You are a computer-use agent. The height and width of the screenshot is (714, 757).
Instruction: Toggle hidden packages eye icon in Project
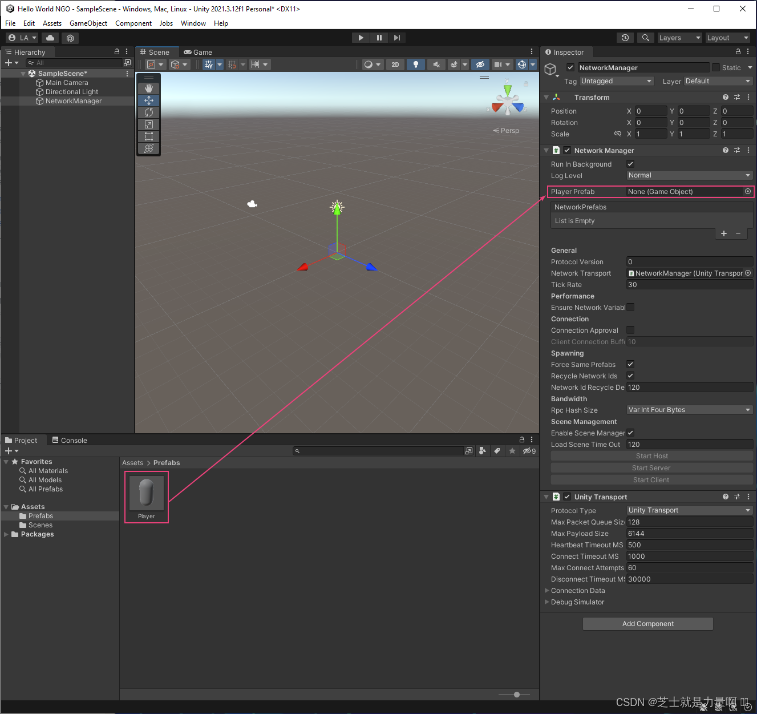pos(529,451)
